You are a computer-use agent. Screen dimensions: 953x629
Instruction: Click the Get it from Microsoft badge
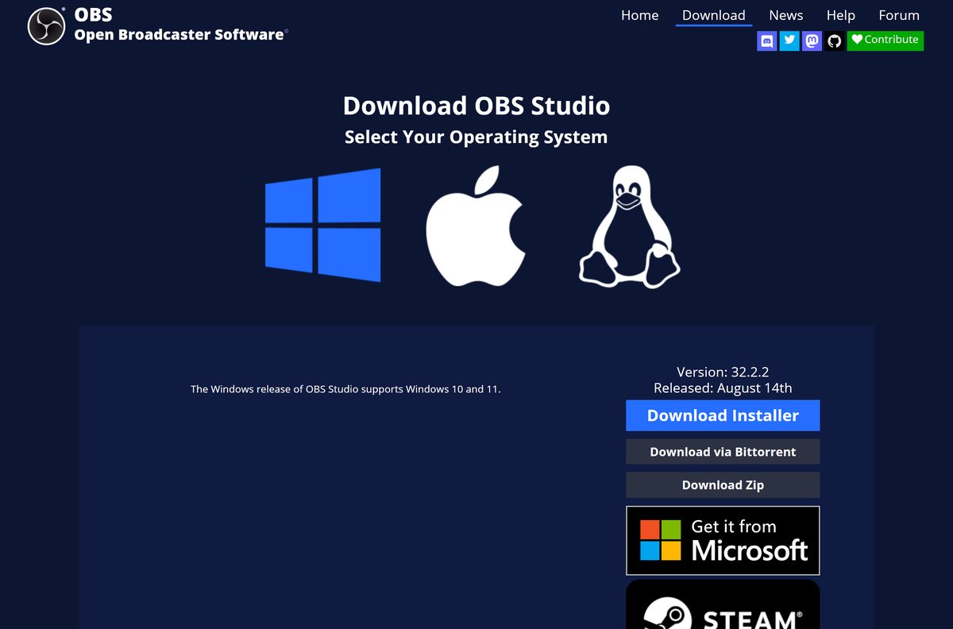tap(723, 541)
